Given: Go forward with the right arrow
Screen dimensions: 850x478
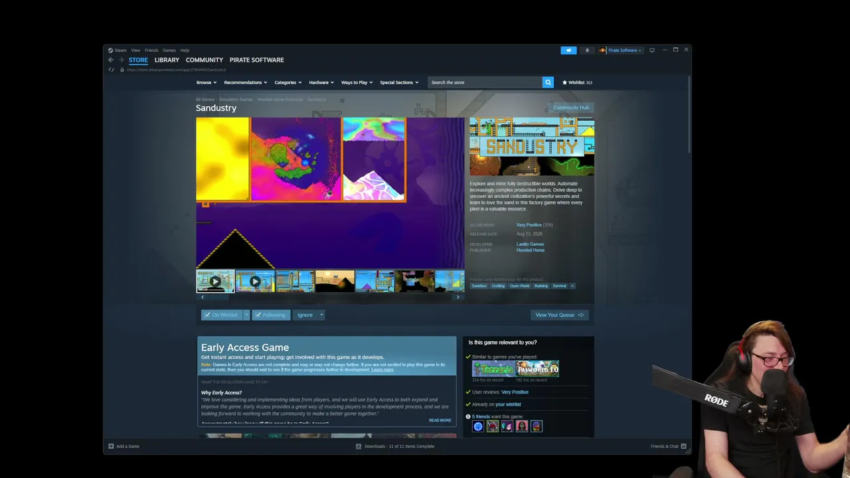Looking at the screenshot, I should 121,60.
